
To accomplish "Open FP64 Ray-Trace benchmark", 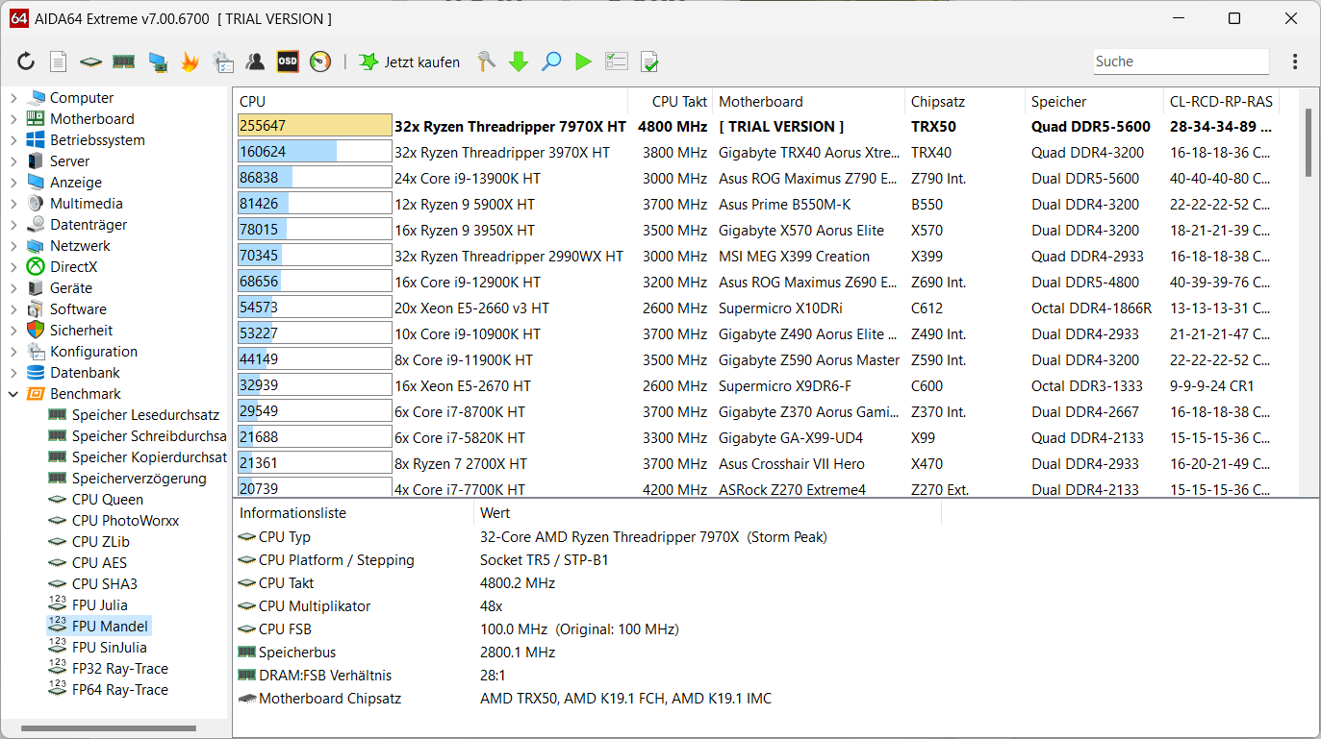I will pyautogui.click(x=119, y=690).
